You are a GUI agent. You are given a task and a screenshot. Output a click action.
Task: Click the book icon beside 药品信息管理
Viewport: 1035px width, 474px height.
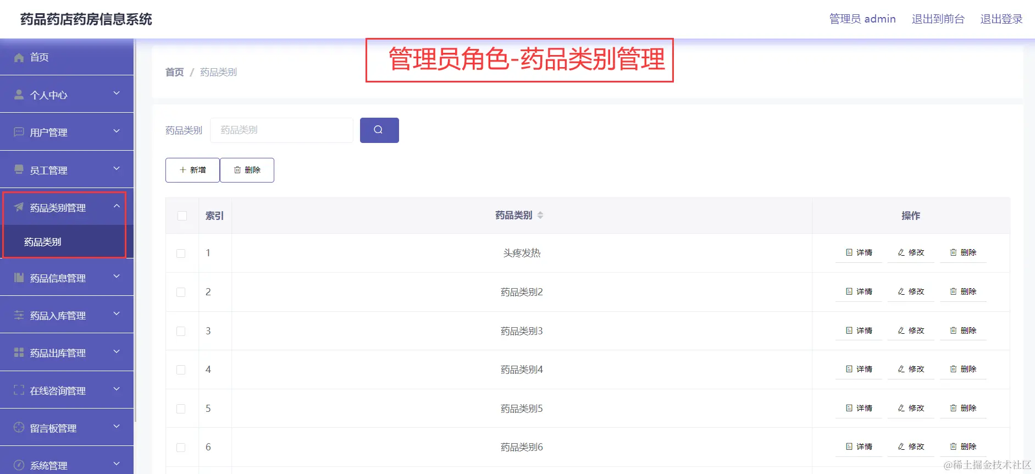[x=19, y=278]
